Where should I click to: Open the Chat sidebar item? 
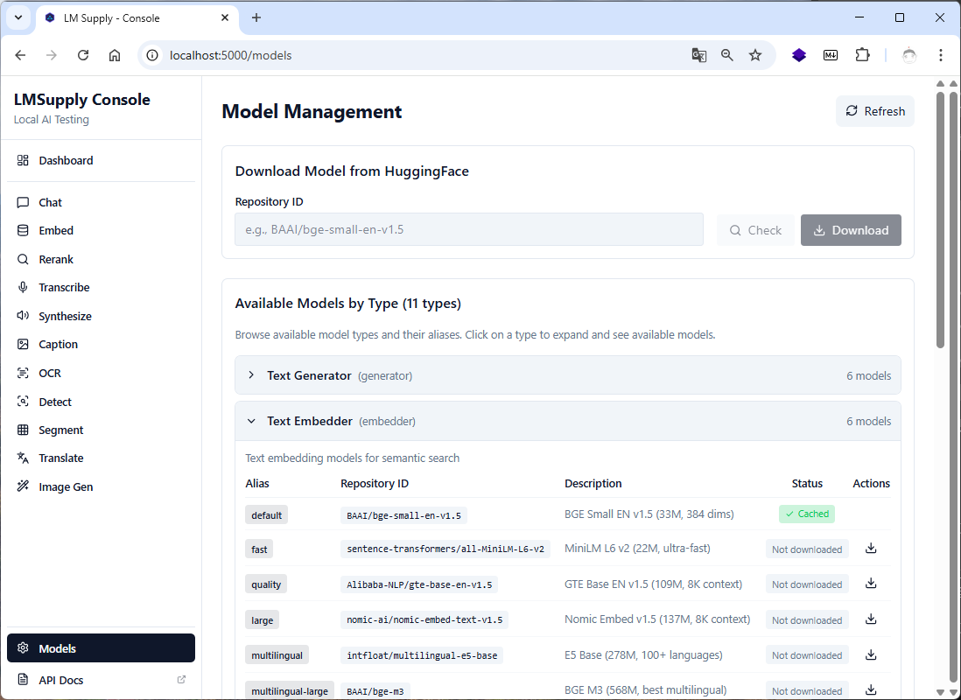pyautogui.click(x=102, y=202)
